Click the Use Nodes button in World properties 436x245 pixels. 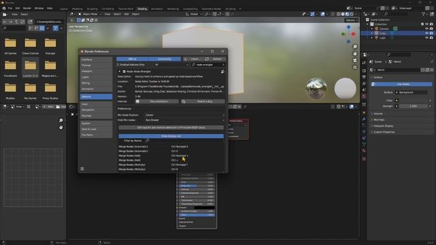point(401,84)
